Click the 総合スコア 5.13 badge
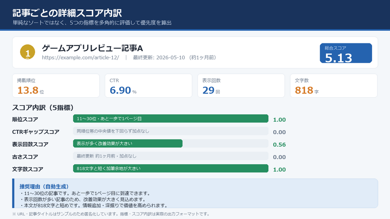This screenshot has width=390, height=219. 346,53
